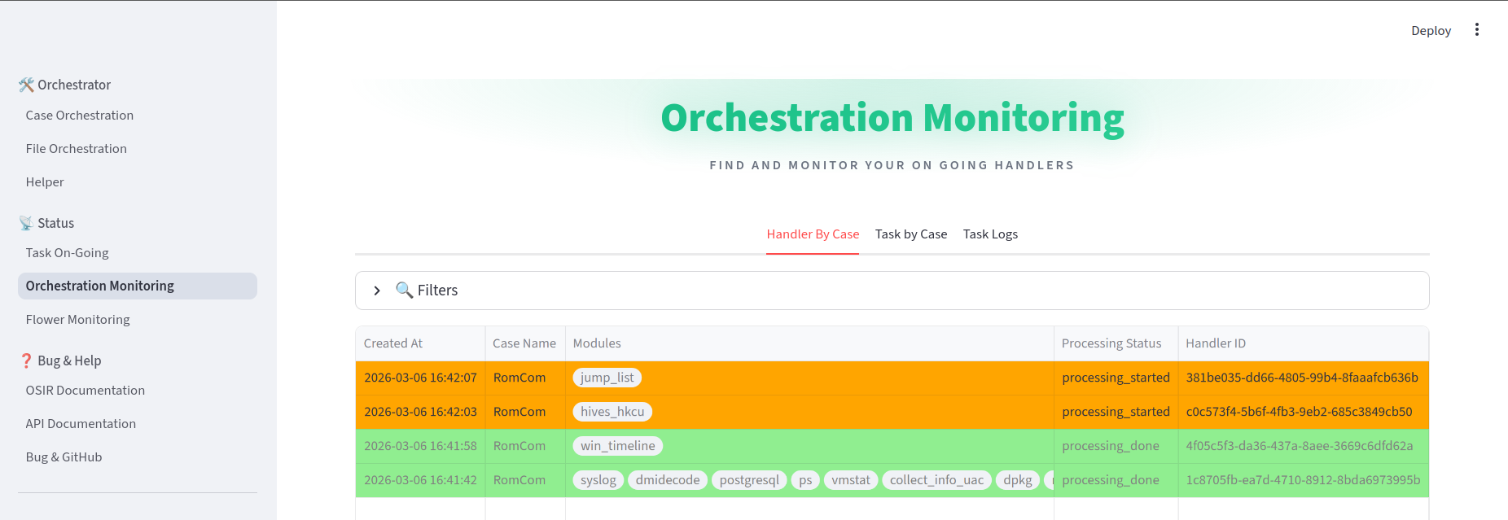
Task: Open OSIR Documentation link
Action: pos(85,391)
